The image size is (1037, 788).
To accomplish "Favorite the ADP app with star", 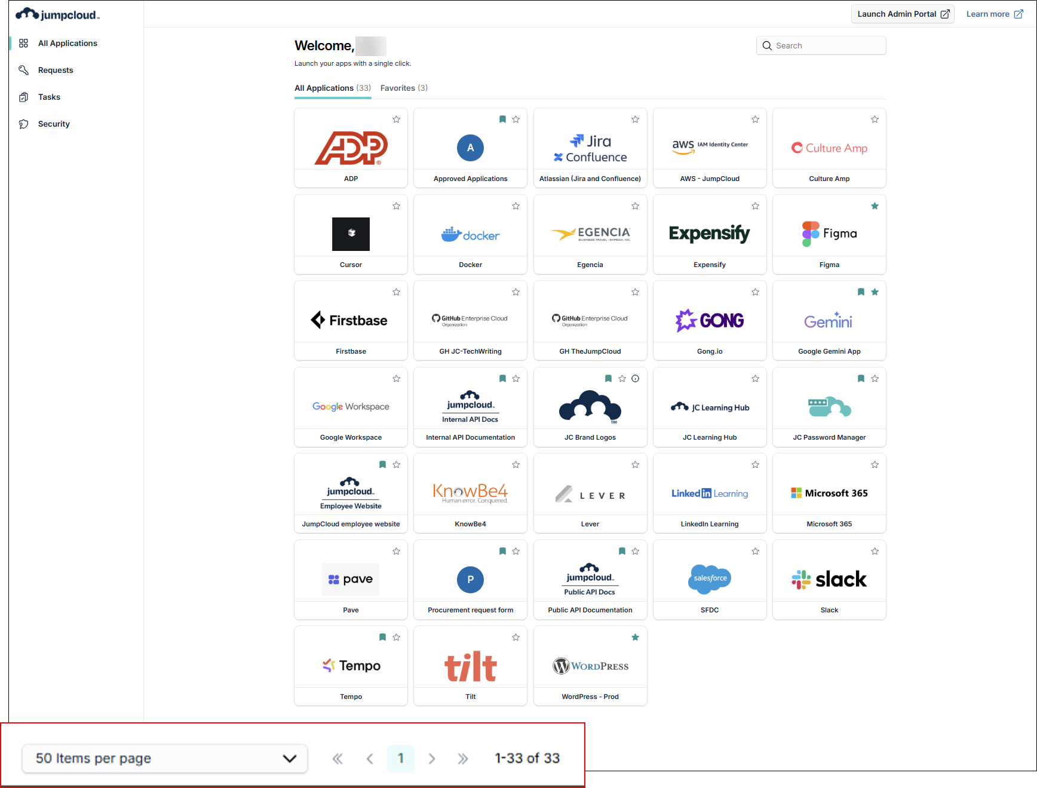I will (396, 119).
